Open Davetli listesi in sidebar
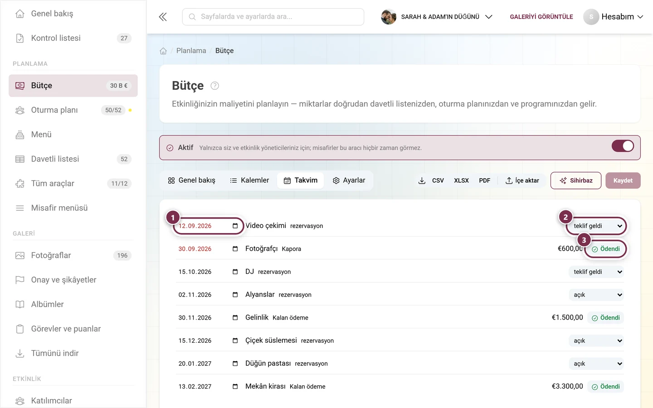The image size is (653, 408). pyautogui.click(x=73, y=159)
